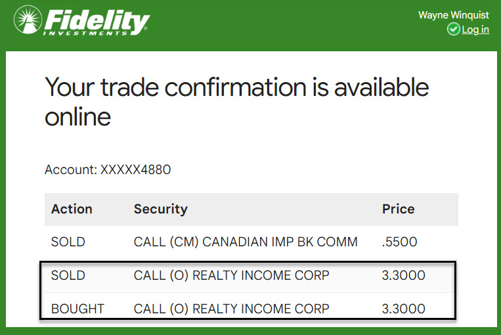The width and height of the screenshot is (501, 335).
Task: Click the Price column header
Action: tap(399, 209)
